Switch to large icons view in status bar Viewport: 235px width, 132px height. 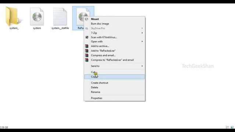pos(232,127)
